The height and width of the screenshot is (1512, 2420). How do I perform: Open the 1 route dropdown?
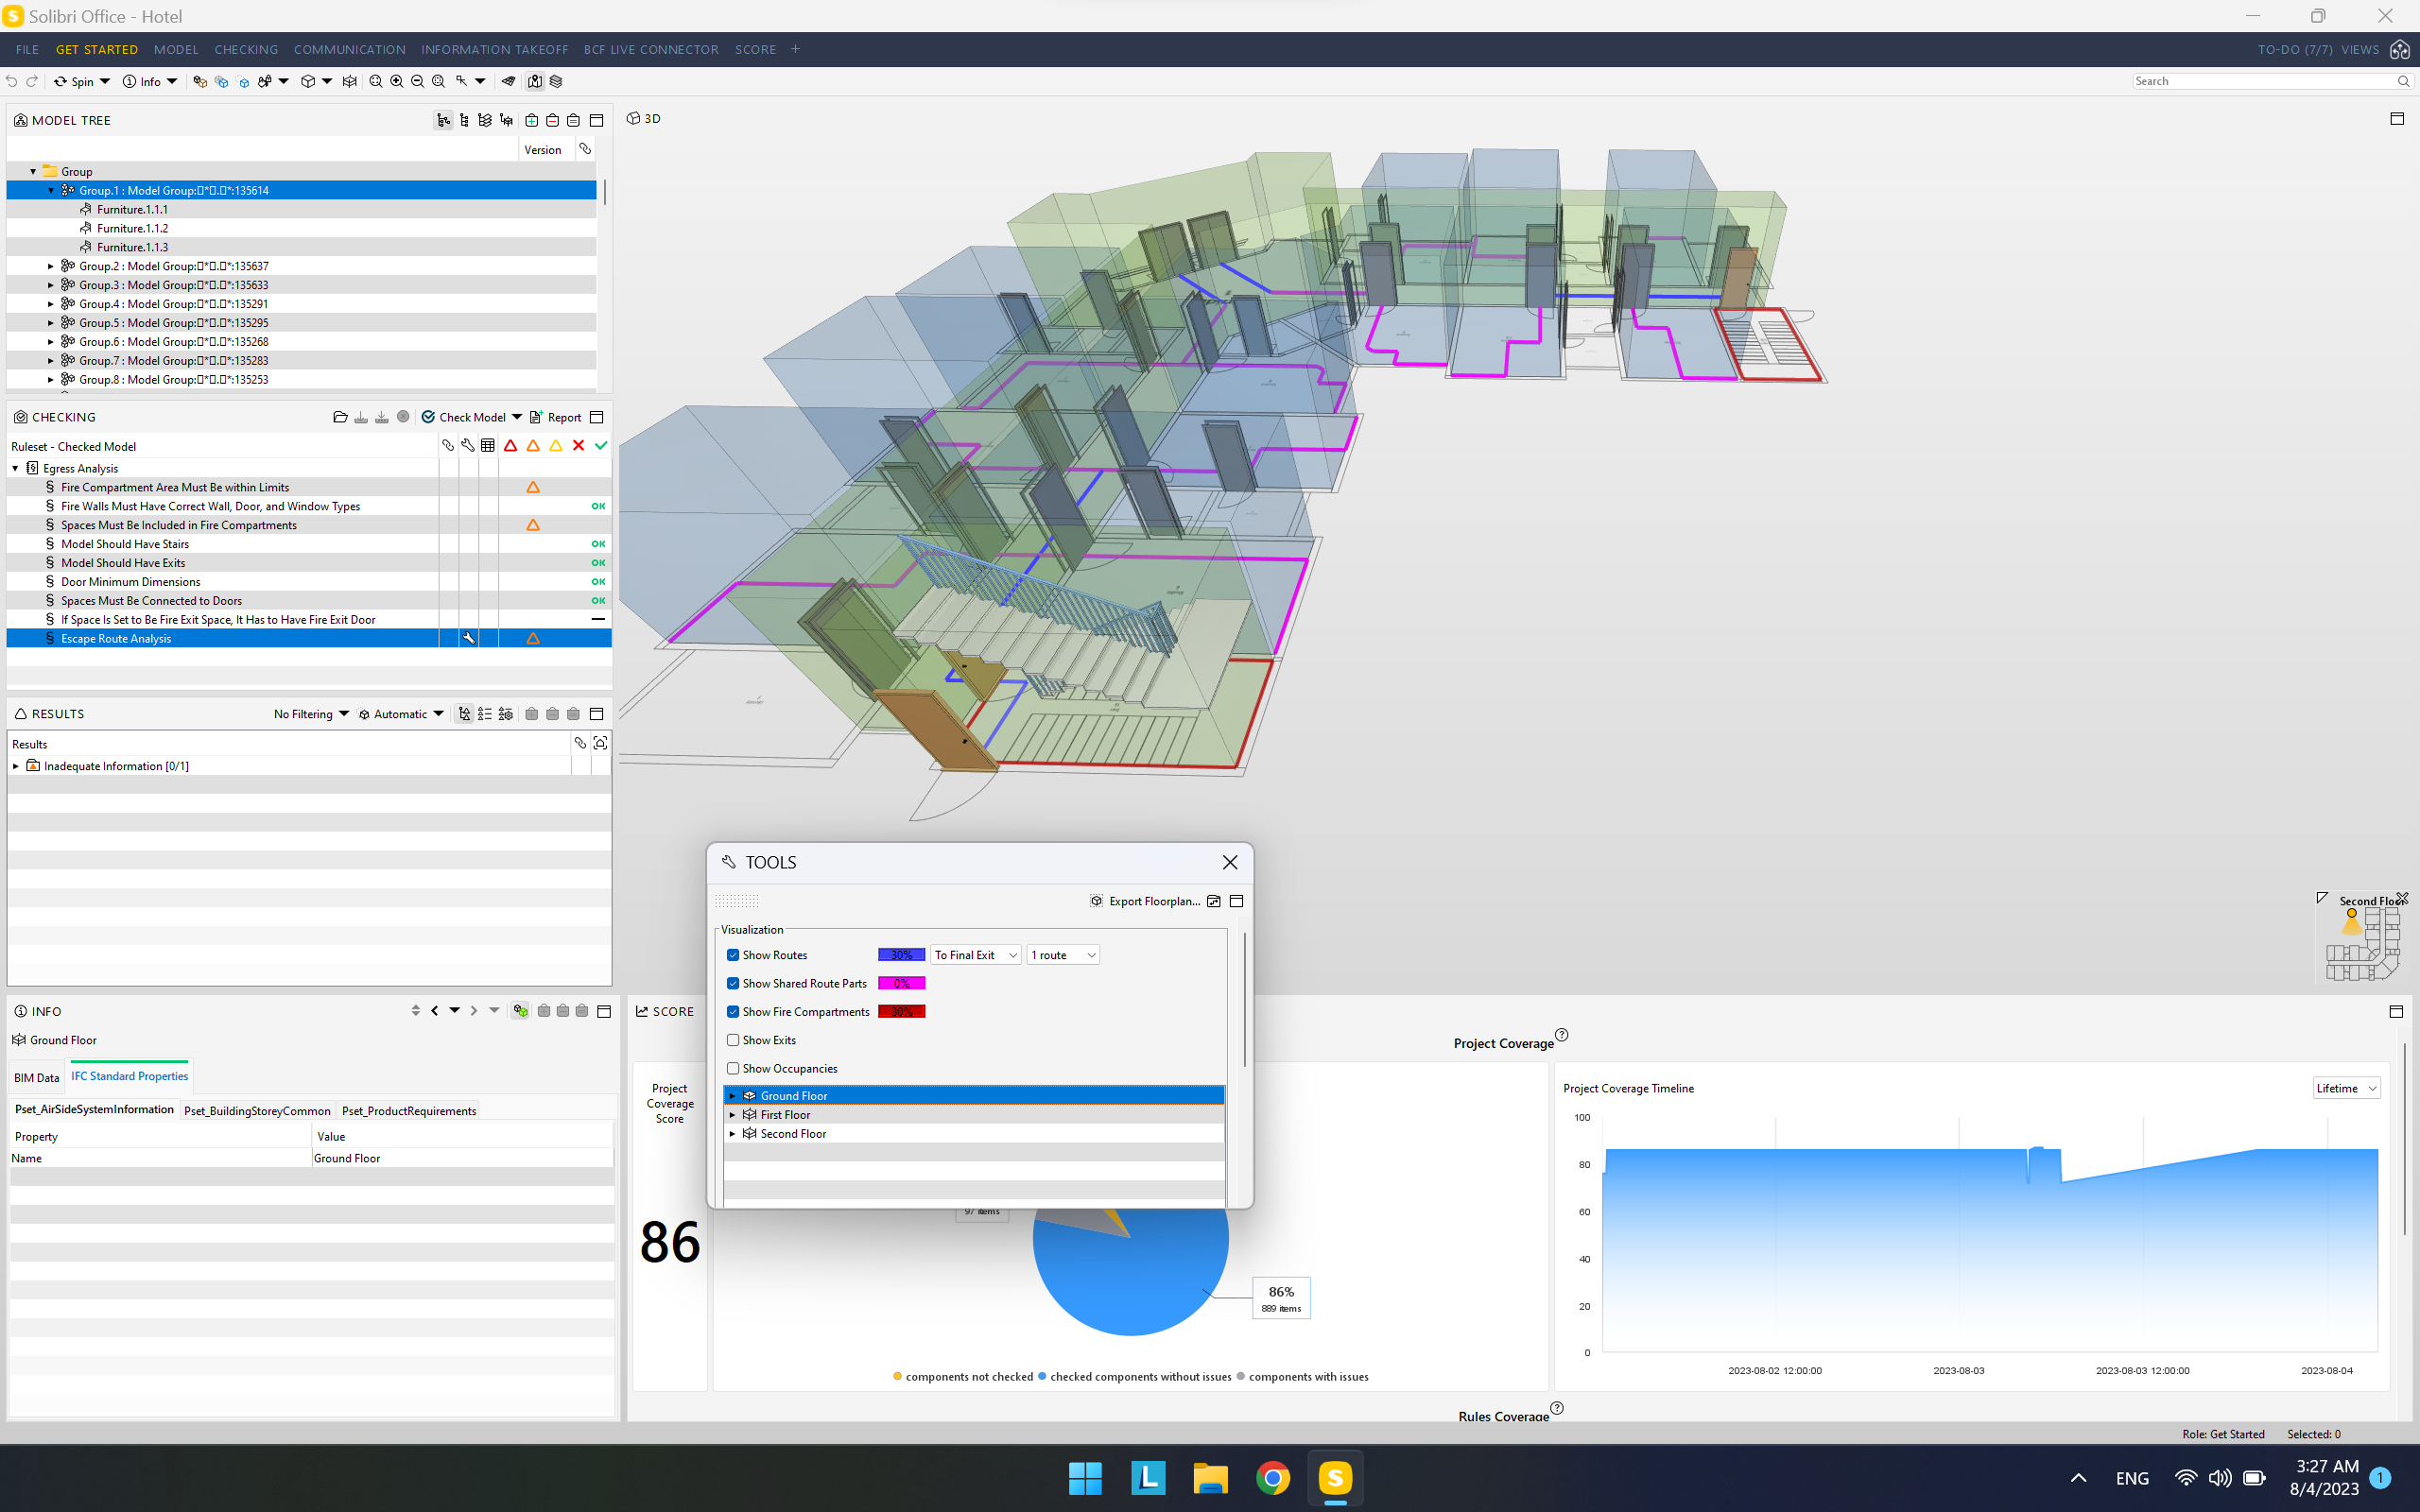[1062, 955]
